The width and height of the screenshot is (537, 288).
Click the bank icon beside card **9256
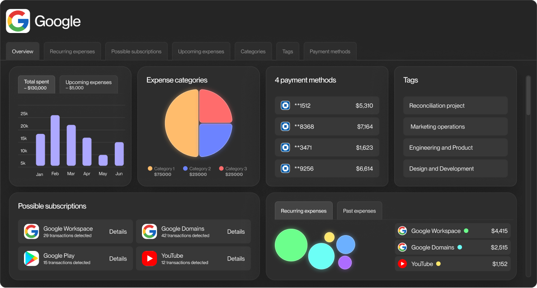[x=285, y=169]
